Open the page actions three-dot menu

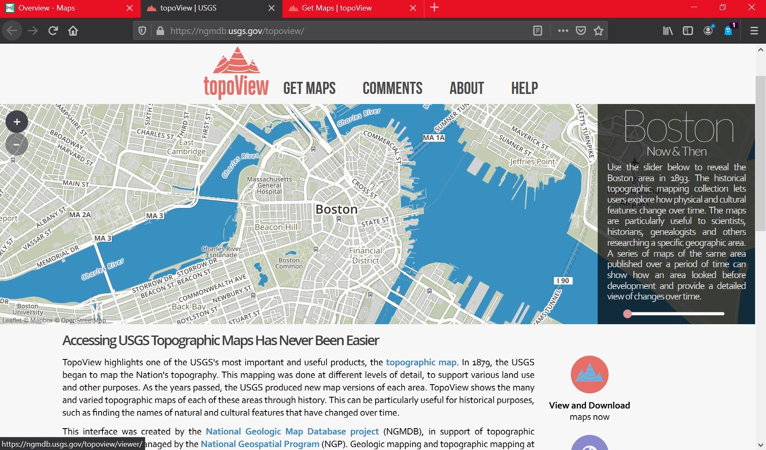[x=563, y=31]
